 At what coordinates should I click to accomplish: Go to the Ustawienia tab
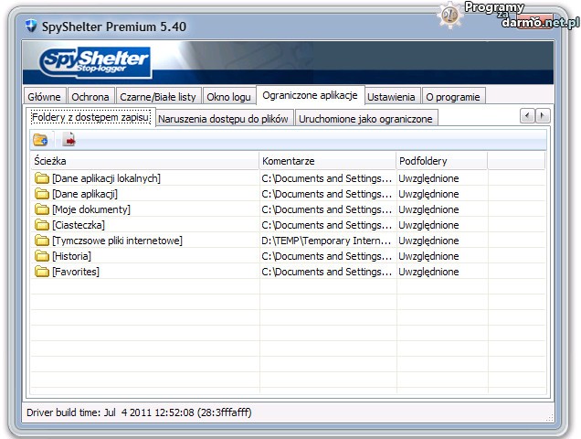pyautogui.click(x=391, y=97)
